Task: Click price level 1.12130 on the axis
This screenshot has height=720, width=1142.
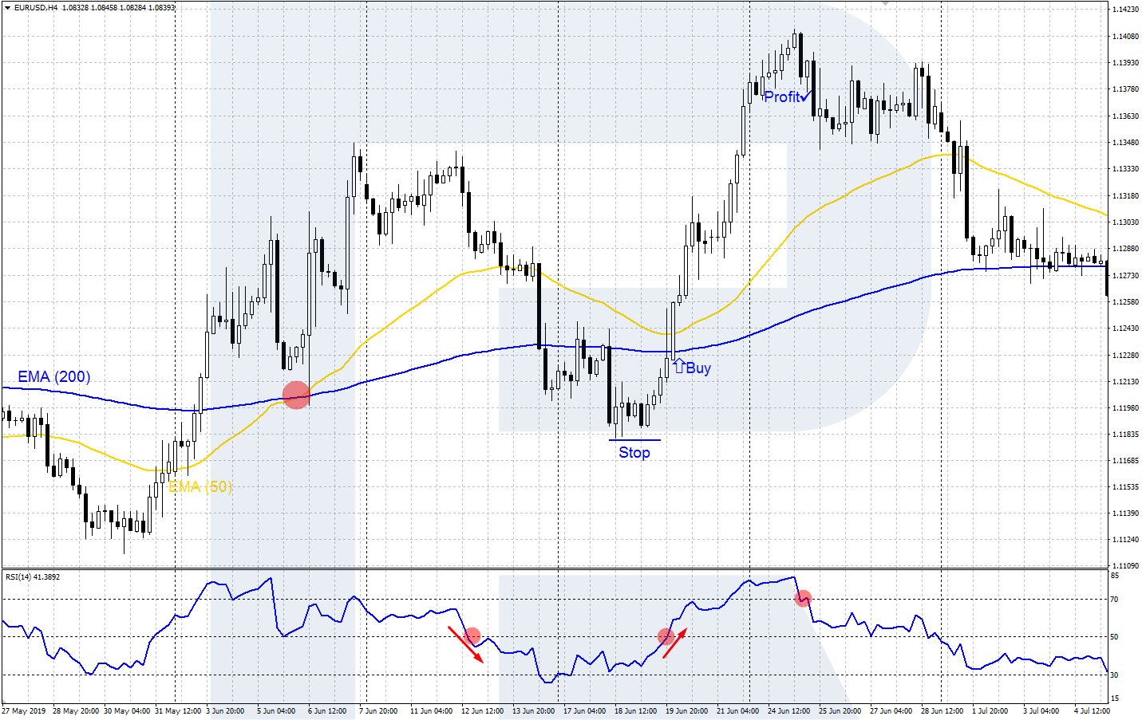Action: (1125, 381)
